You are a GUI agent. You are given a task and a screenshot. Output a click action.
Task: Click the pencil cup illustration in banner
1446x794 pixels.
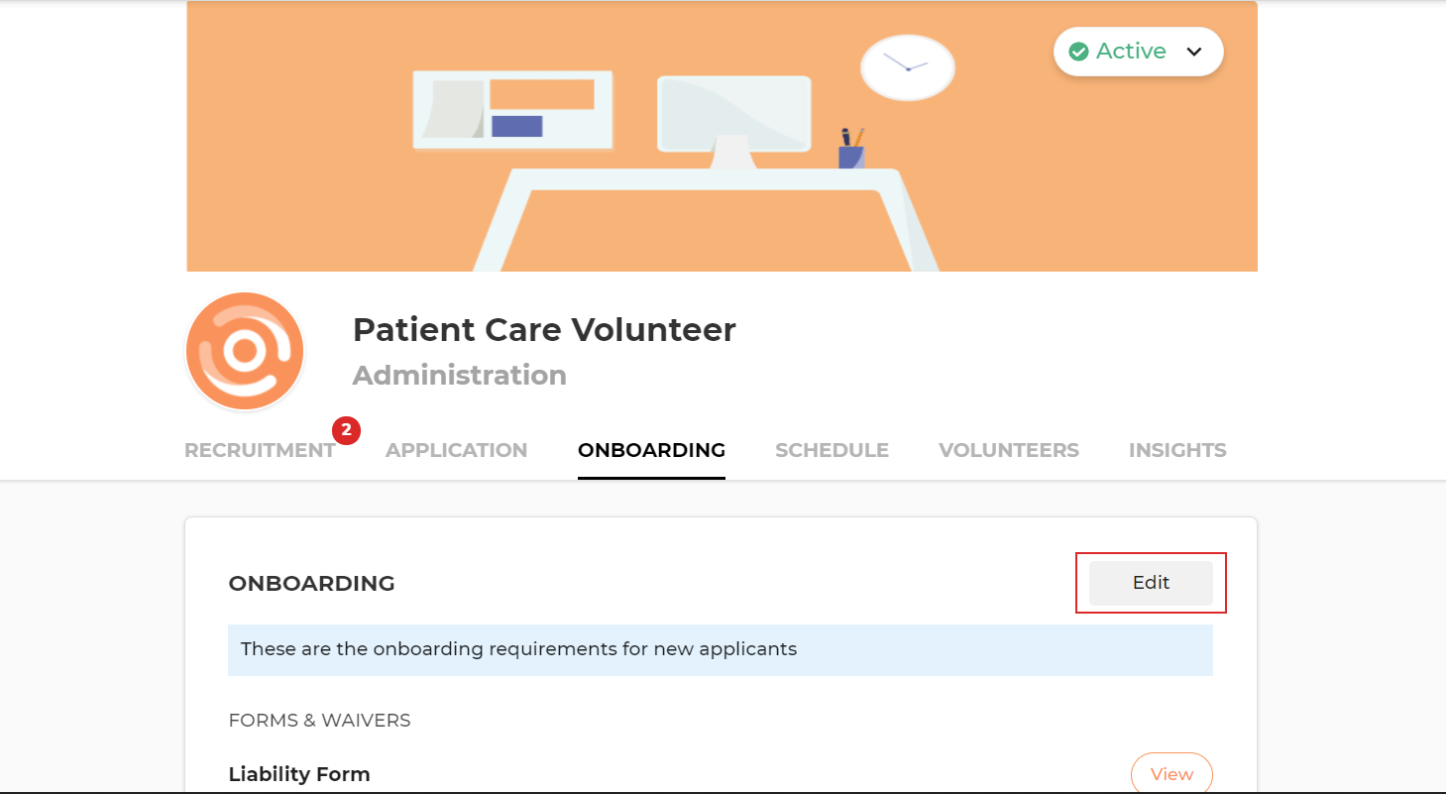[x=851, y=150]
